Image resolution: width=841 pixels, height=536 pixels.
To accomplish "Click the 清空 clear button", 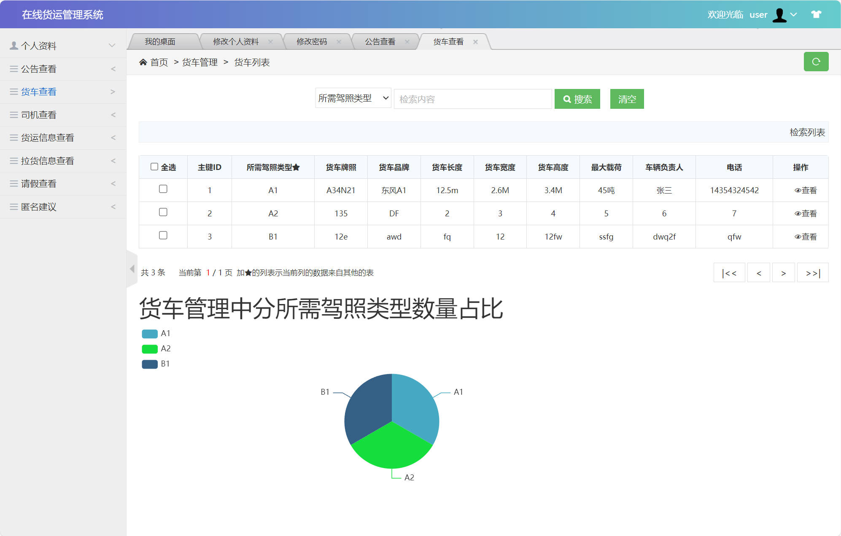I will 627,99.
